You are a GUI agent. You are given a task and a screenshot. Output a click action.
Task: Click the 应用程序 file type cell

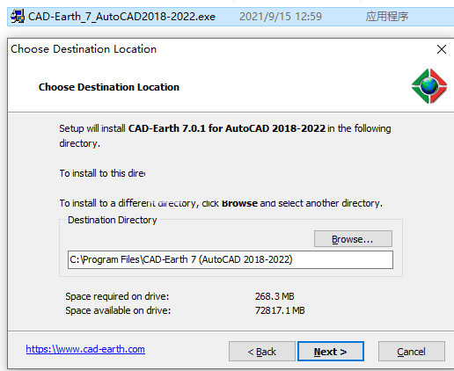click(387, 17)
